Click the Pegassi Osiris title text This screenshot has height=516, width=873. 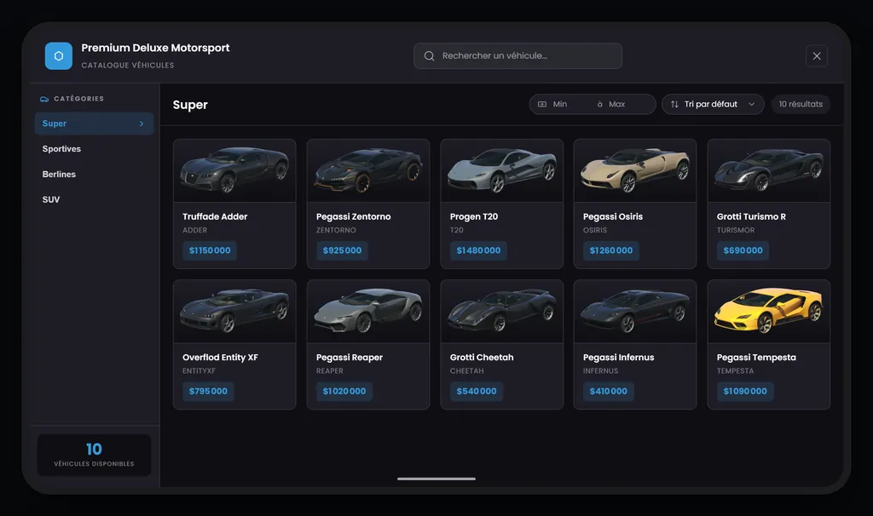pos(613,217)
